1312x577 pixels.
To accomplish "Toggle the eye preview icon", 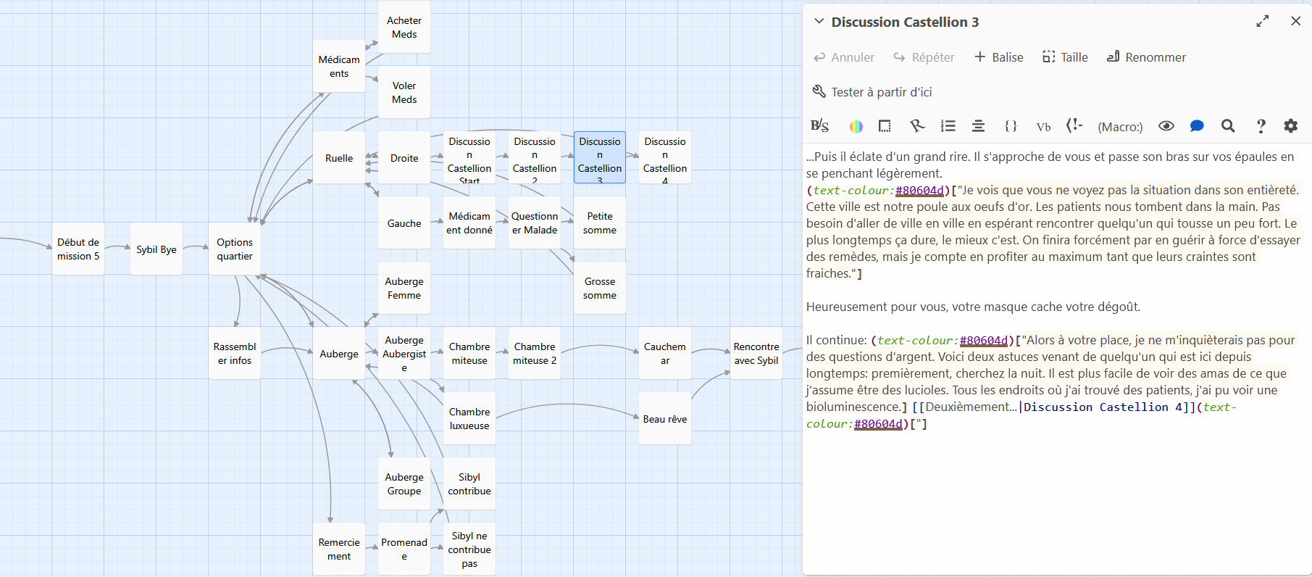I will tap(1166, 126).
